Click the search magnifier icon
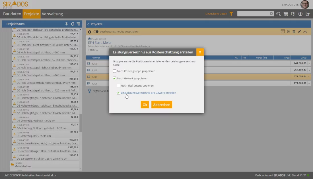This screenshot has width=313, height=179. click(278, 14)
